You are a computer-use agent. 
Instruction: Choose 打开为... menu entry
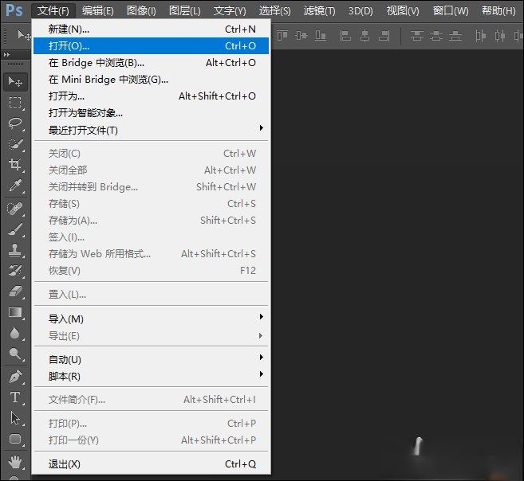tap(151, 96)
